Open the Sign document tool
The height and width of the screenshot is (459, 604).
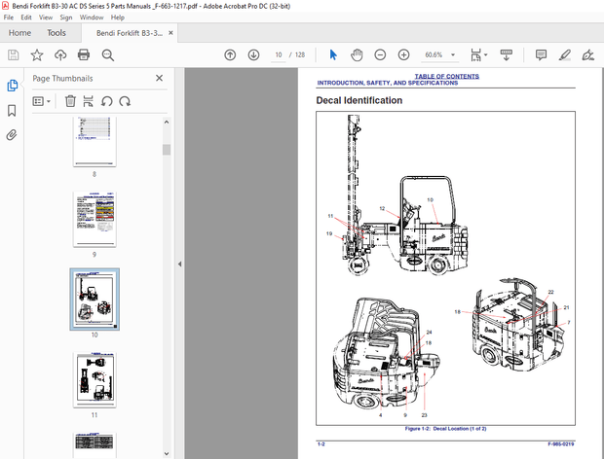[x=588, y=55]
